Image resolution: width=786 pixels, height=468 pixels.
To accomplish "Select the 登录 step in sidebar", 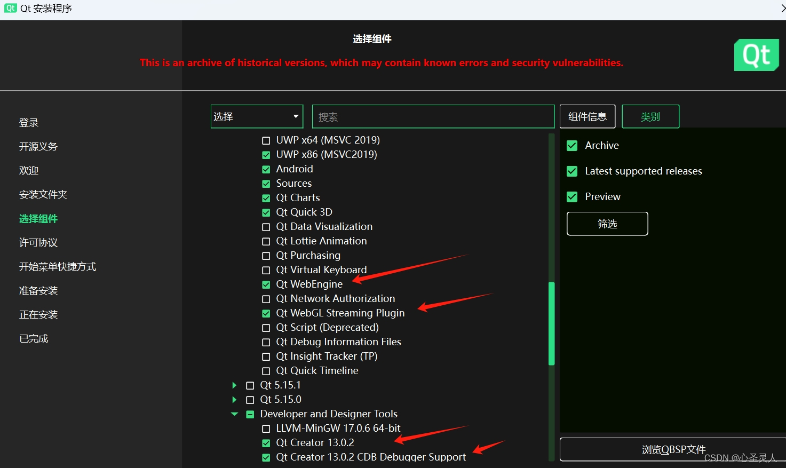I will (x=29, y=123).
